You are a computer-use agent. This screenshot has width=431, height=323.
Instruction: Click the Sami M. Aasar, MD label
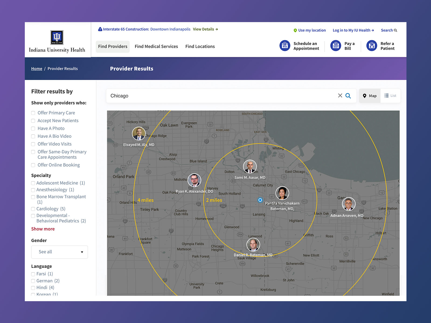[x=250, y=178]
